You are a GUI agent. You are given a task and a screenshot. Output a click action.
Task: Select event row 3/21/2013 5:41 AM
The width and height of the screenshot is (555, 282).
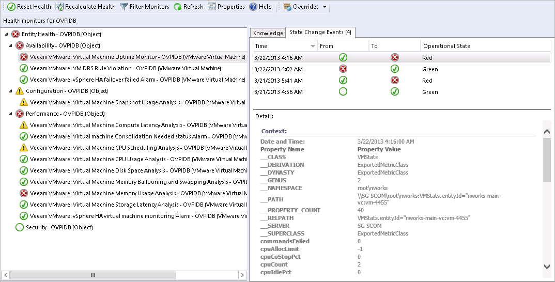coord(402,81)
